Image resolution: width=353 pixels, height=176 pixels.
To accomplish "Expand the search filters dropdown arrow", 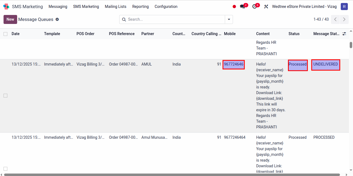I will 229,19.
